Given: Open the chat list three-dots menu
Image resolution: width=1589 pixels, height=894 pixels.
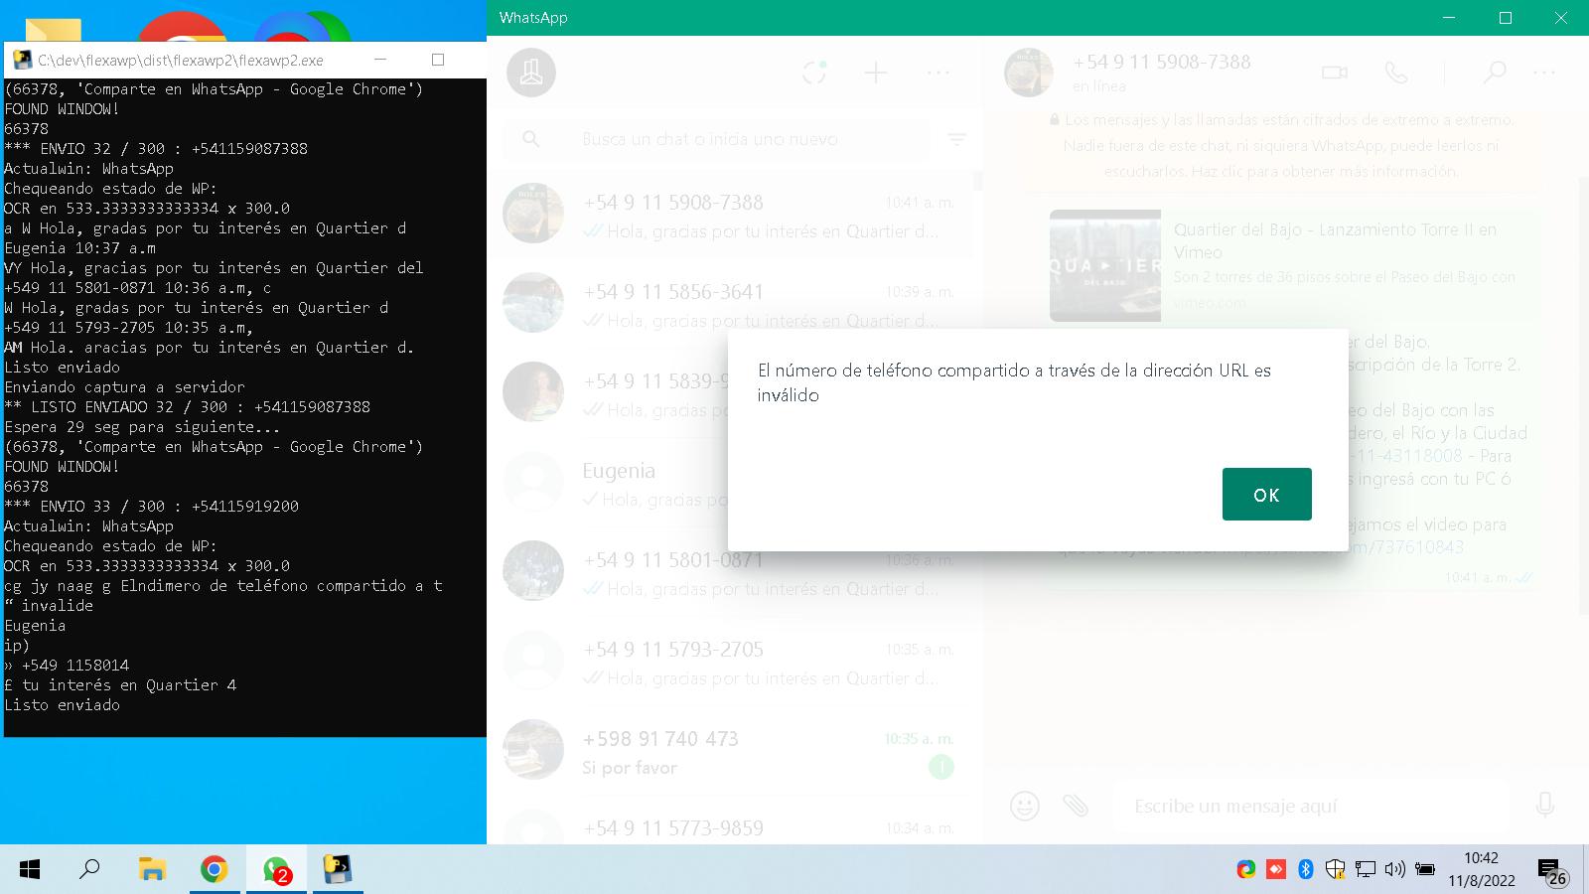Looking at the screenshot, I should click(x=939, y=73).
